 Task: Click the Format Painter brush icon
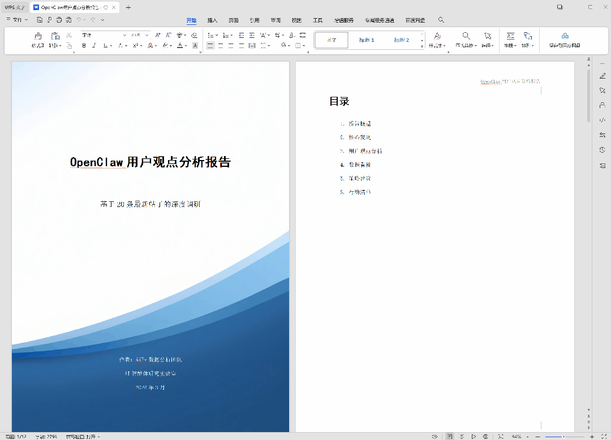click(x=38, y=36)
